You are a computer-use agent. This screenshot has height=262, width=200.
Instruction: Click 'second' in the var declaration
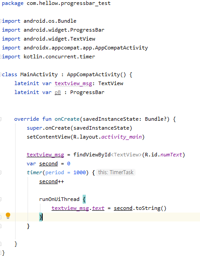pyautogui.click(x=48, y=164)
